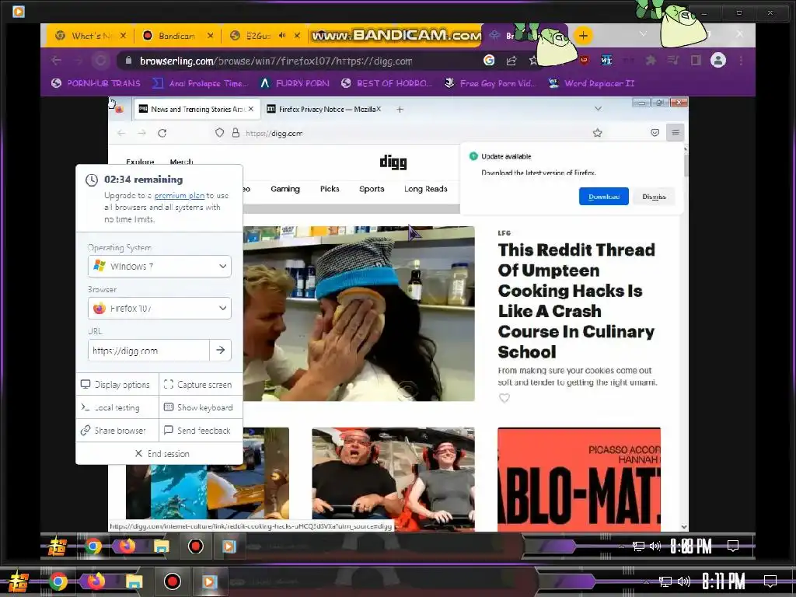Click Chrome icon in taskbar showing 8:11 PM
Image resolution: width=796 pixels, height=597 pixels.
point(58,581)
